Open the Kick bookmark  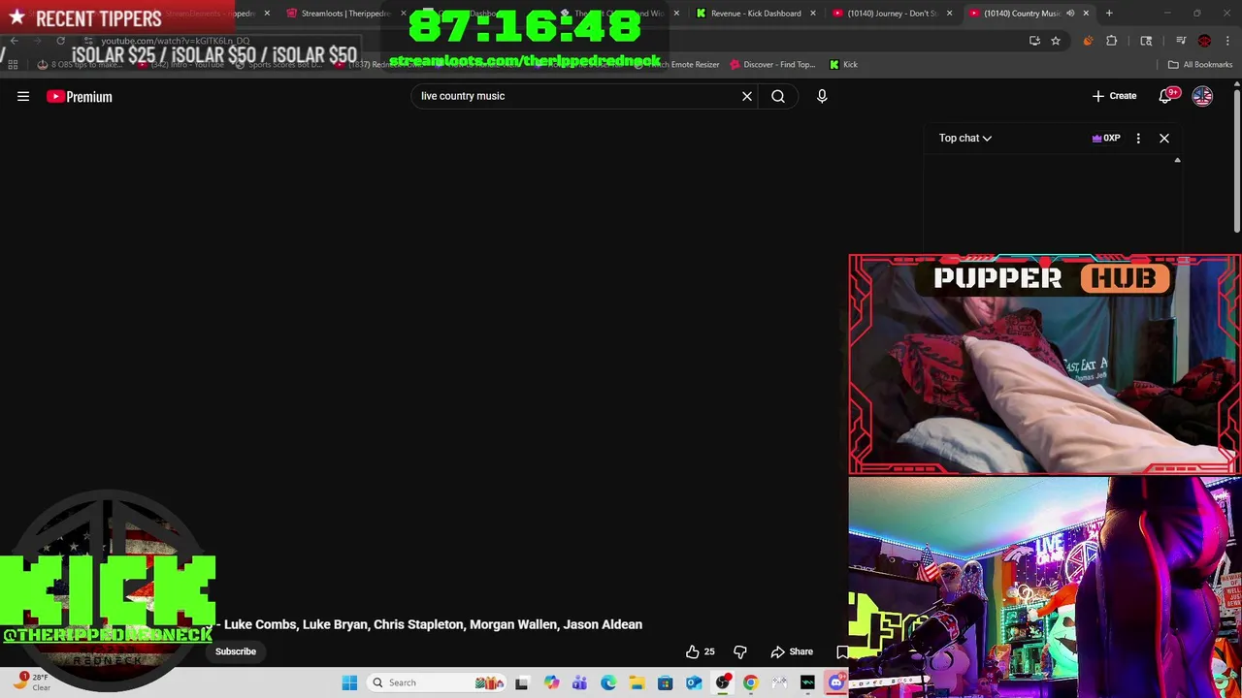point(843,64)
